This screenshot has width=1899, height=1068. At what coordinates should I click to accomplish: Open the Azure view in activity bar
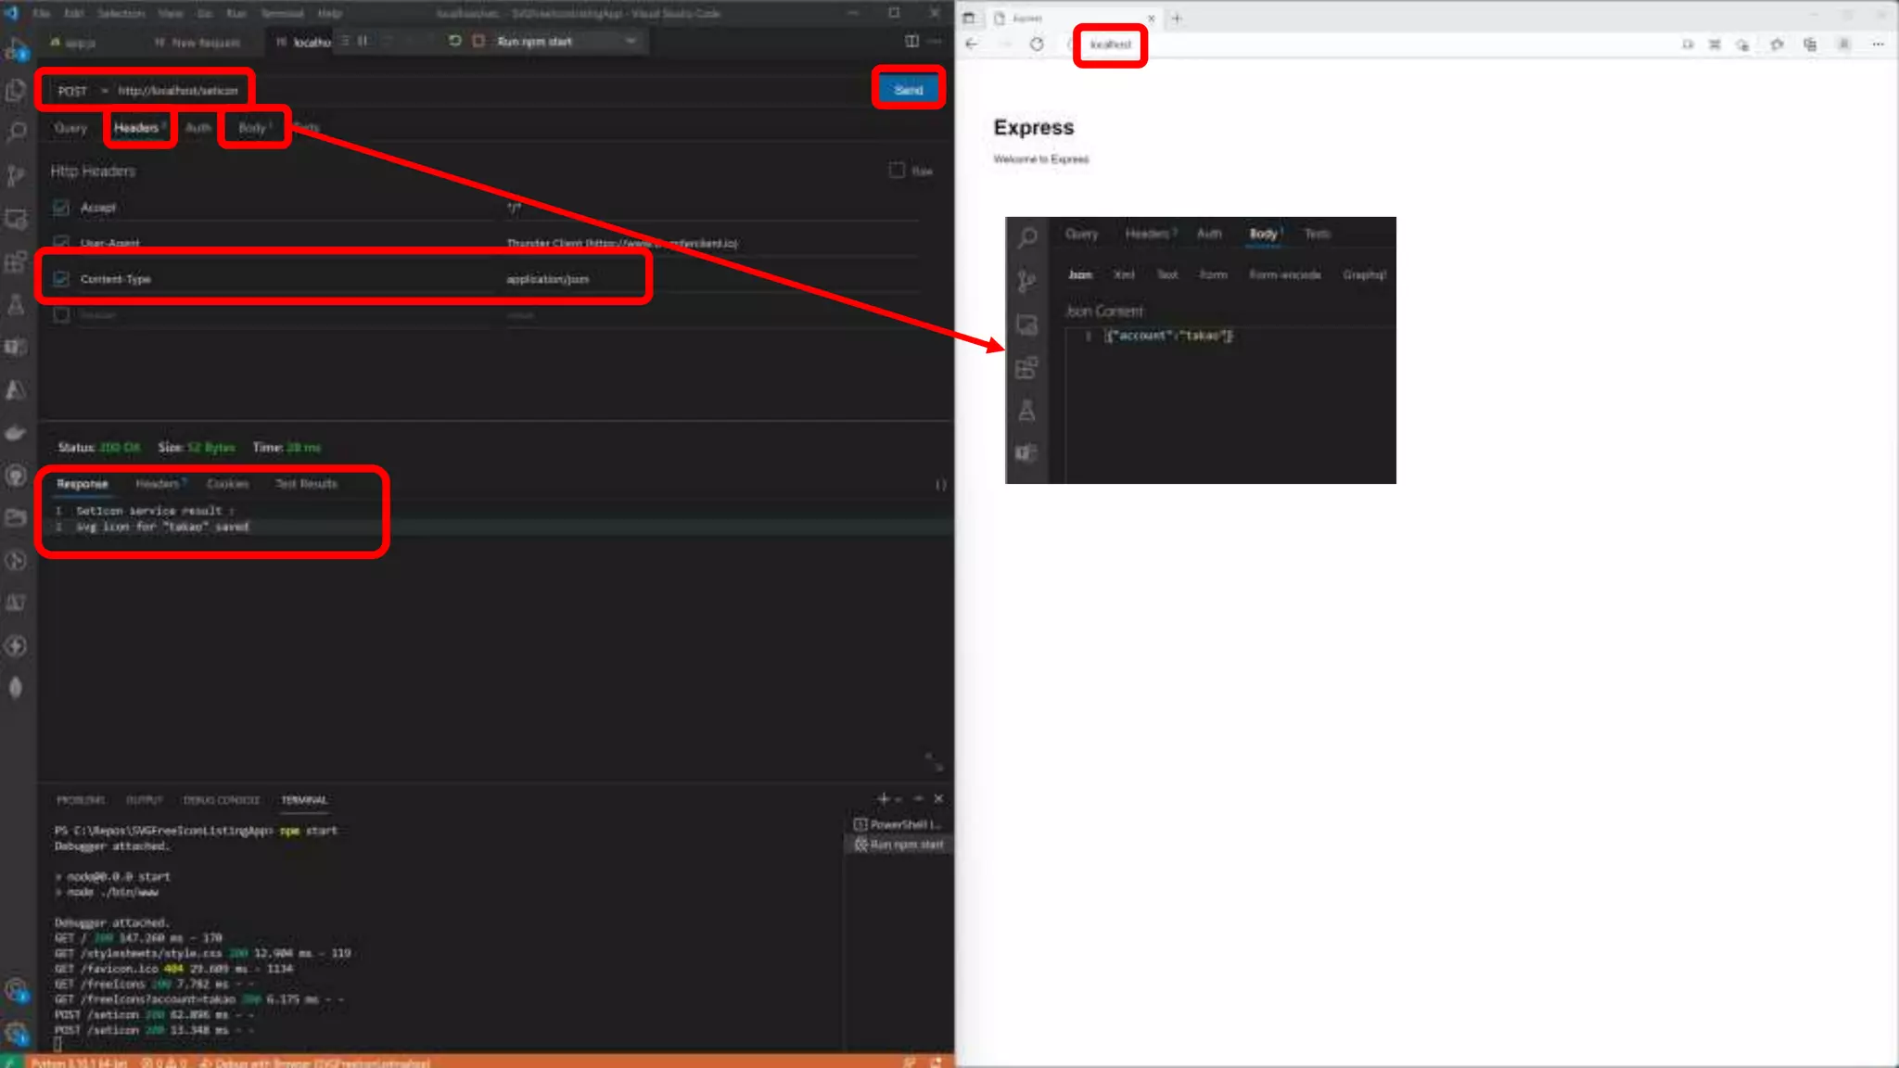pos(16,390)
